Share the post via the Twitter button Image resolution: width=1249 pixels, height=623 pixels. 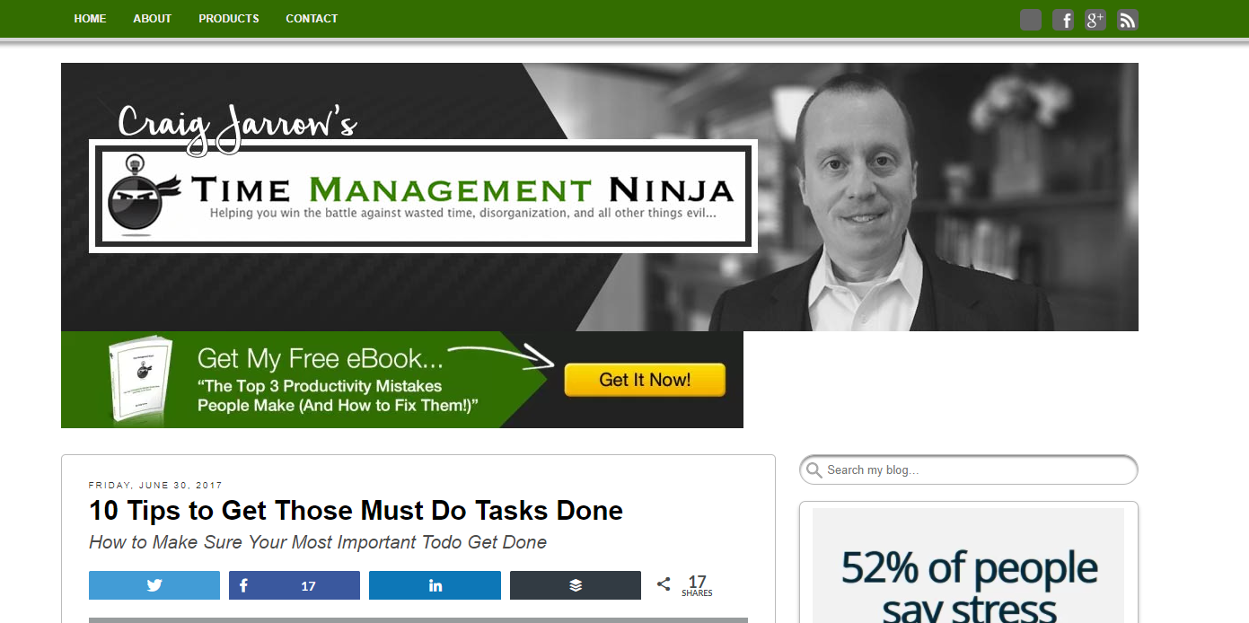[x=154, y=585]
